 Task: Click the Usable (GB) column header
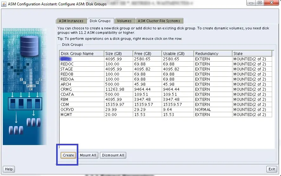tap(178, 53)
